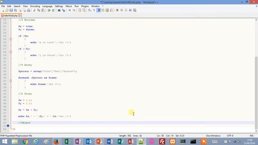Collapse the foreach fold at line 37
This screenshot has width=258, height=145.
pyautogui.click(x=11, y=81)
